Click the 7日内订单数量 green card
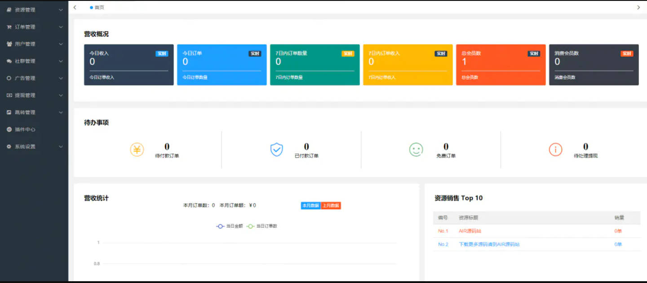Viewport: 647px width, 283px height. coord(315,65)
